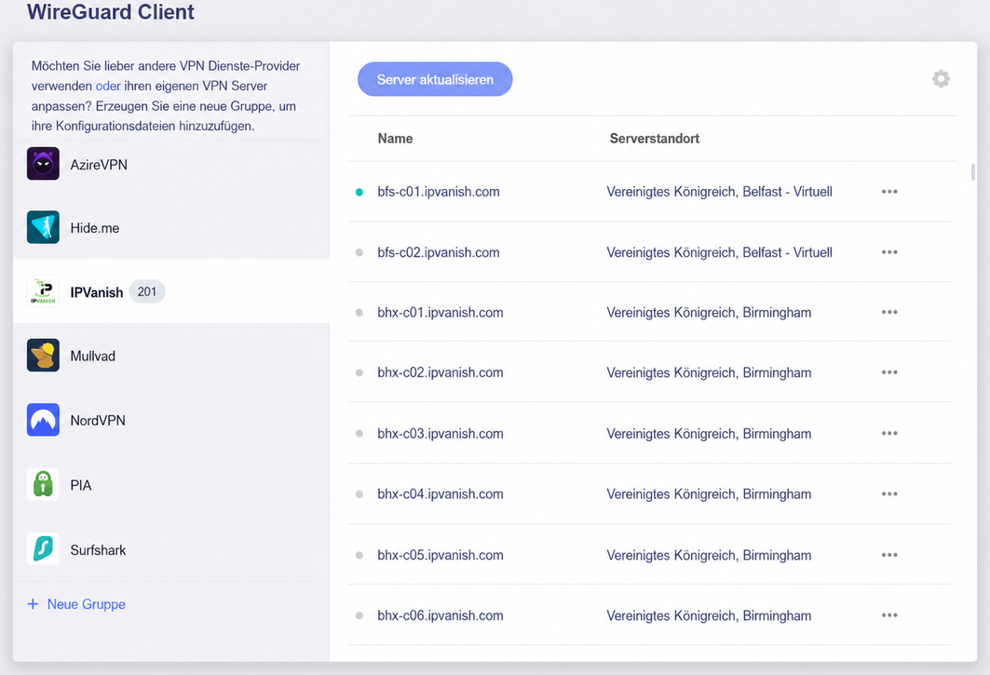The width and height of the screenshot is (990, 675).
Task: Click the green status dot of bfs-c01
Action: click(359, 192)
